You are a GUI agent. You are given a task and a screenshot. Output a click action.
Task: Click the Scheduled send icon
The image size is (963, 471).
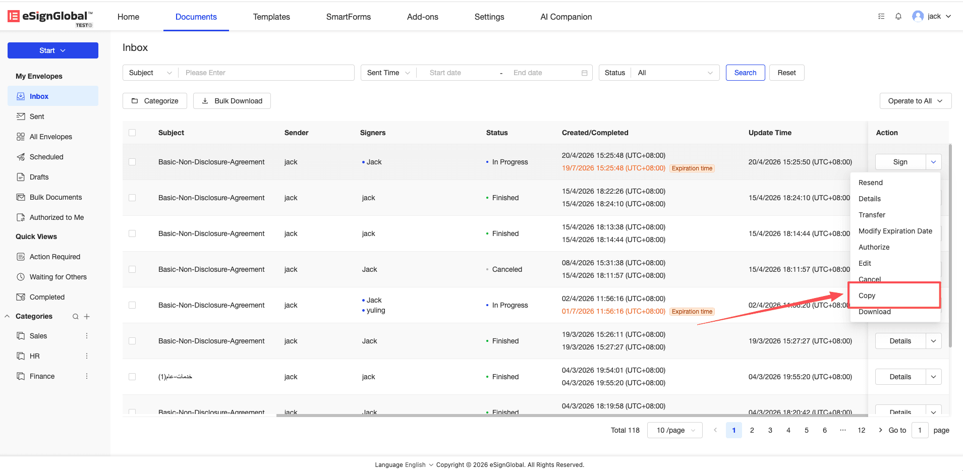(21, 157)
